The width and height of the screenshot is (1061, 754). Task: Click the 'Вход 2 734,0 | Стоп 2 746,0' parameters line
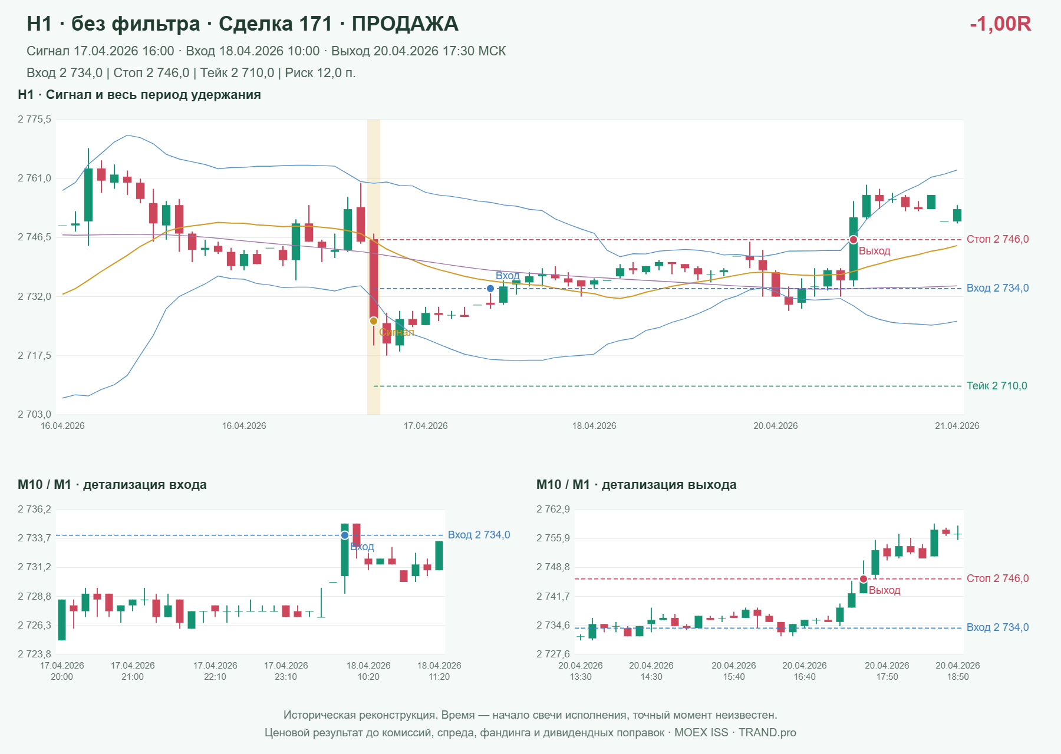tap(191, 73)
